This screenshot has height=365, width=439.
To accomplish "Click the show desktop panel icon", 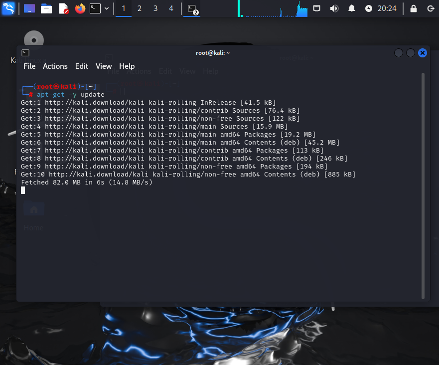I will tap(29, 8).
